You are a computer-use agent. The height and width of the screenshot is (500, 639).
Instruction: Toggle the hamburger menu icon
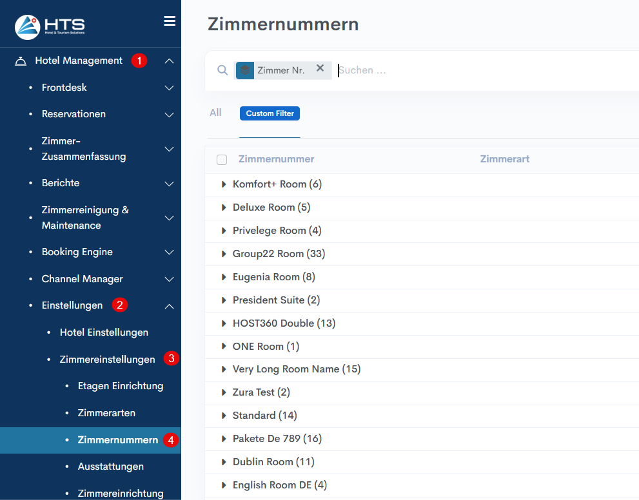(170, 21)
